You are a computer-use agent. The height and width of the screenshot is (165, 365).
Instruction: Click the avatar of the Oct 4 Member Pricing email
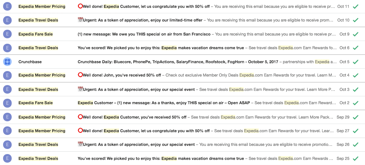click(8, 75)
